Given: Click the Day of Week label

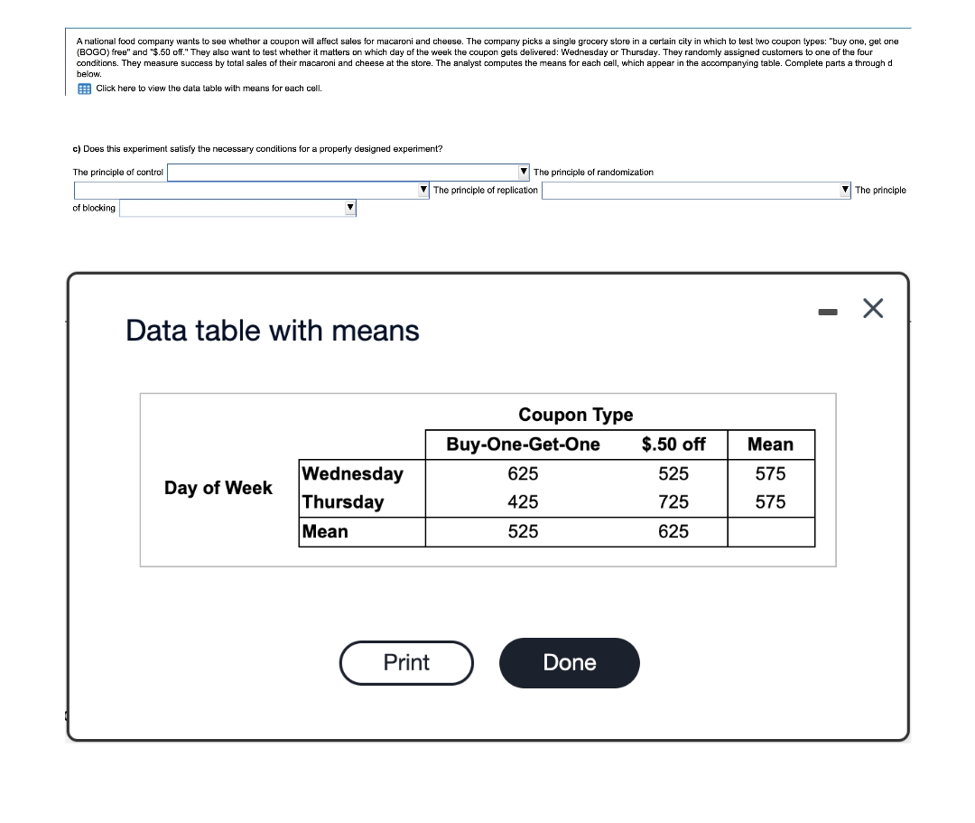Looking at the screenshot, I should [218, 488].
